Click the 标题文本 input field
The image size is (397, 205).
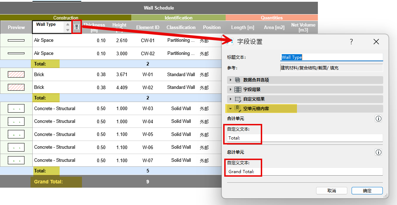click(332, 57)
